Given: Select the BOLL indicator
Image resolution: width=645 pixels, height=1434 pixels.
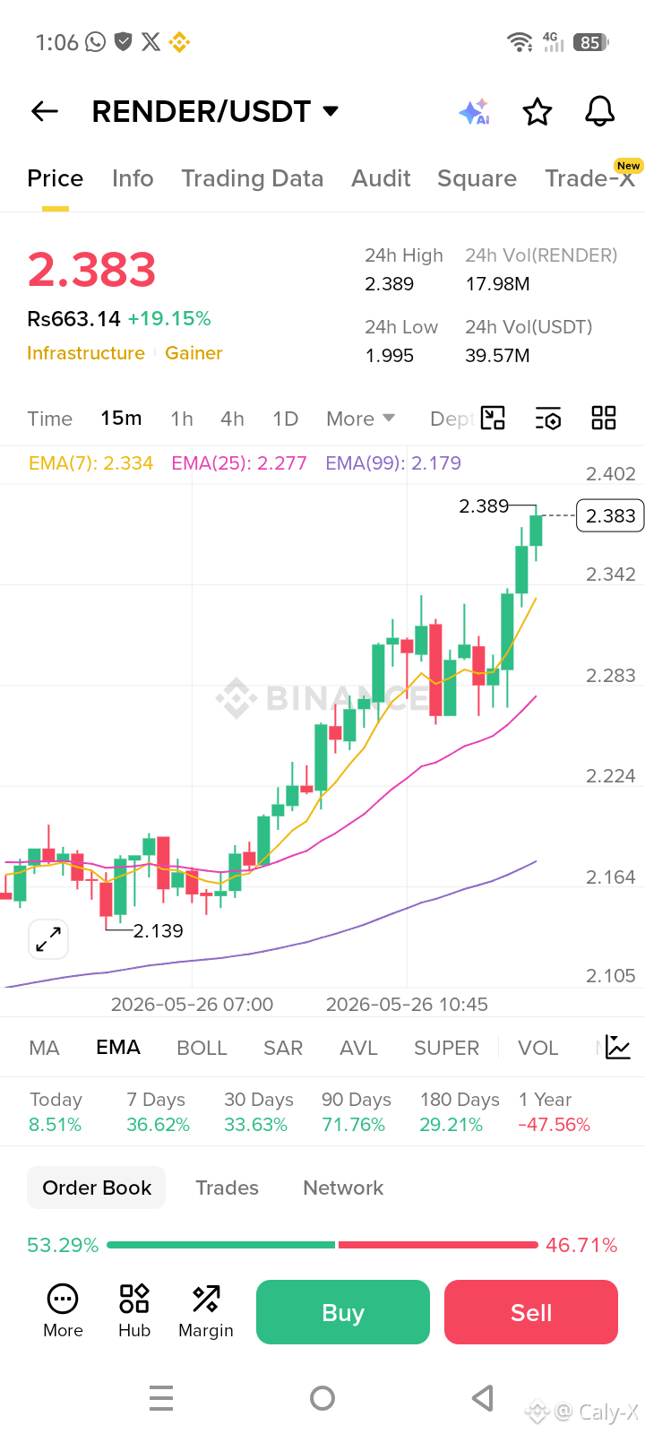Looking at the screenshot, I should coord(202,1048).
